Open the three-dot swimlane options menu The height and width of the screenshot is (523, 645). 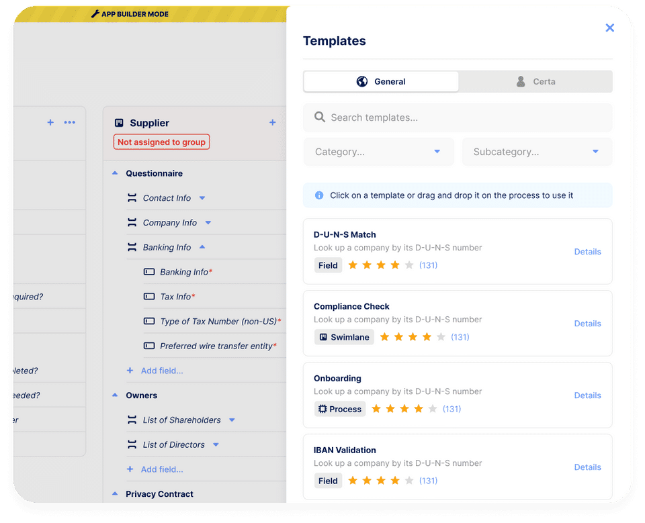[69, 122]
